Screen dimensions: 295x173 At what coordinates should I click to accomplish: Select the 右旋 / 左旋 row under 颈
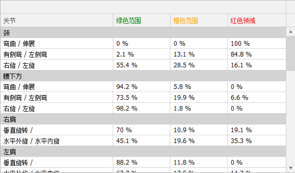click(19, 65)
